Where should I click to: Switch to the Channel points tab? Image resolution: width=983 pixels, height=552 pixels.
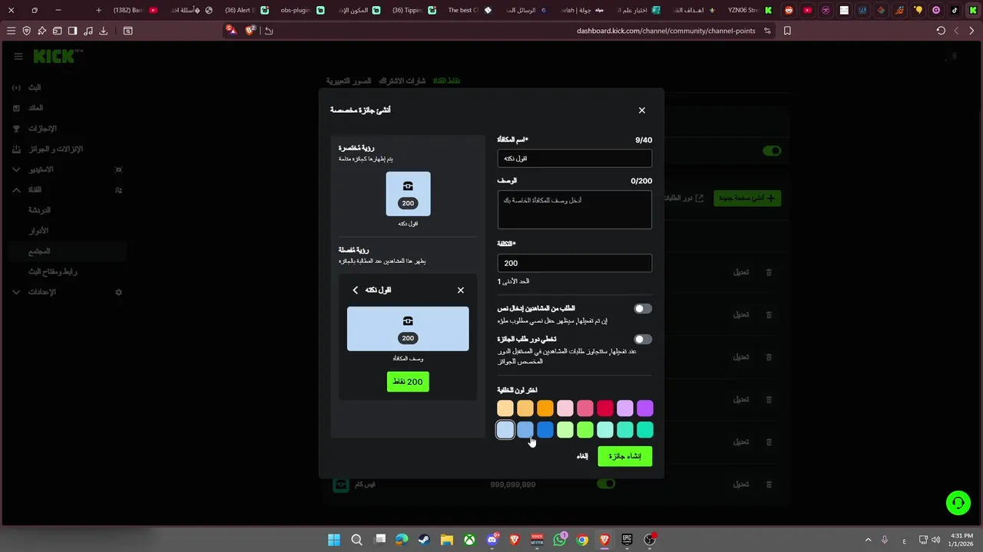(x=446, y=80)
